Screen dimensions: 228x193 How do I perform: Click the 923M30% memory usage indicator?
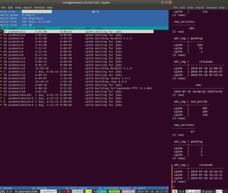pos(114,191)
